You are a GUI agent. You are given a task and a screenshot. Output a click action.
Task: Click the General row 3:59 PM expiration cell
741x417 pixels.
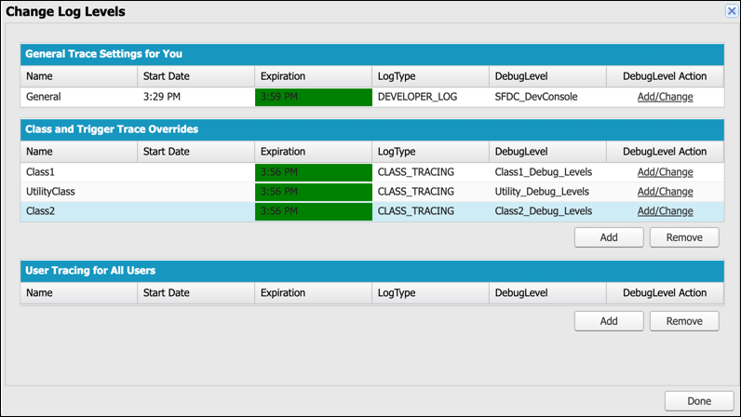click(312, 97)
